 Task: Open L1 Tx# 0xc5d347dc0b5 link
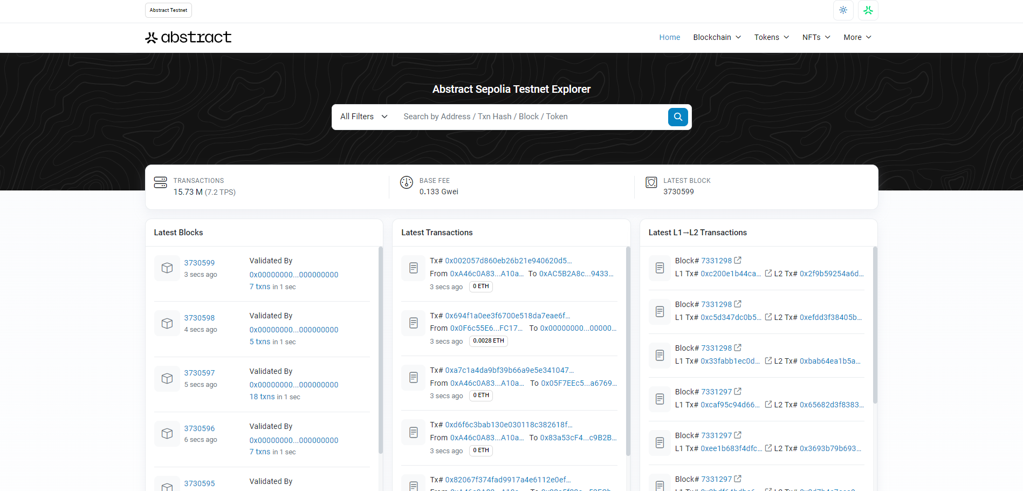(731, 317)
